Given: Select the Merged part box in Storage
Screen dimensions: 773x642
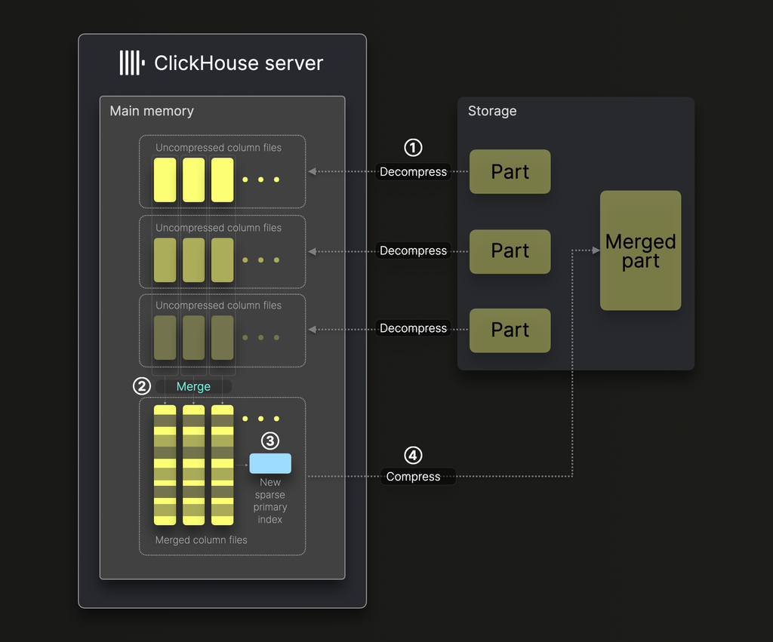Looking at the screenshot, I should [x=640, y=250].
